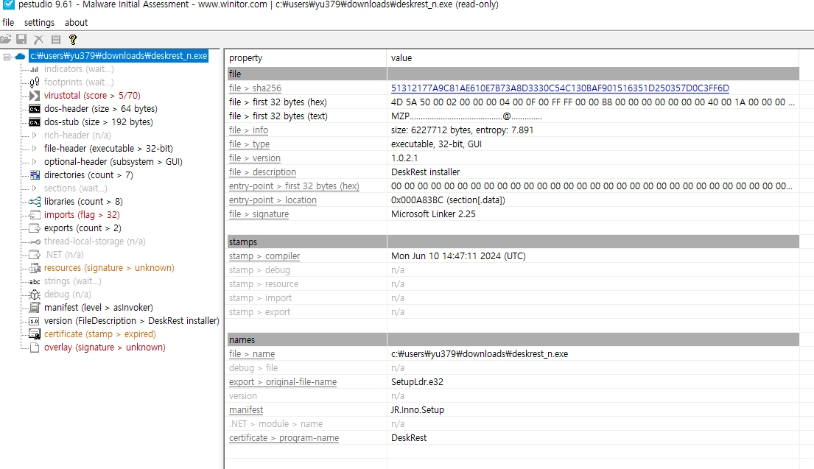814x469 pixels.
Task: Select imports (flag > 32) node
Action: click(x=82, y=215)
